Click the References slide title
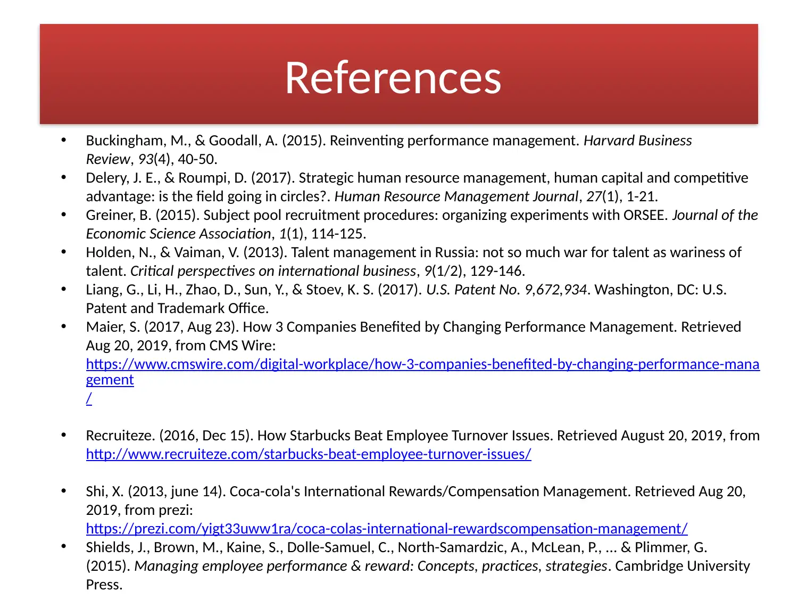The height and width of the screenshot is (599, 798). (393, 78)
